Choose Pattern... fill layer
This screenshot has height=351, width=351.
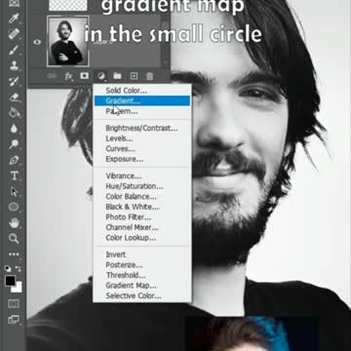[122, 111]
